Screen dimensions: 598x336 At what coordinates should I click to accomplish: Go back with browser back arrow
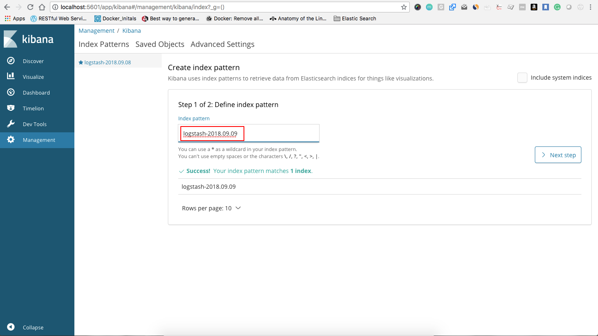tap(7, 7)
